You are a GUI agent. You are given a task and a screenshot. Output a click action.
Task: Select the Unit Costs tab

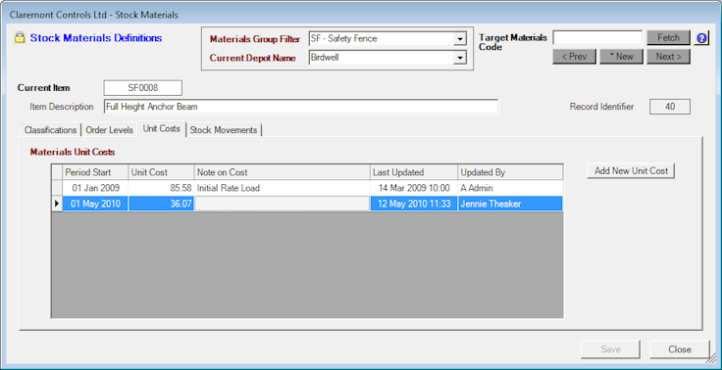tap(162, 128)
